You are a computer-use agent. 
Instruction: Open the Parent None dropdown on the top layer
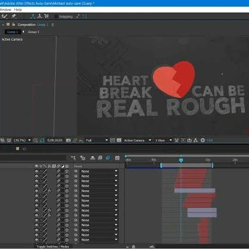[x=99, y=171]
